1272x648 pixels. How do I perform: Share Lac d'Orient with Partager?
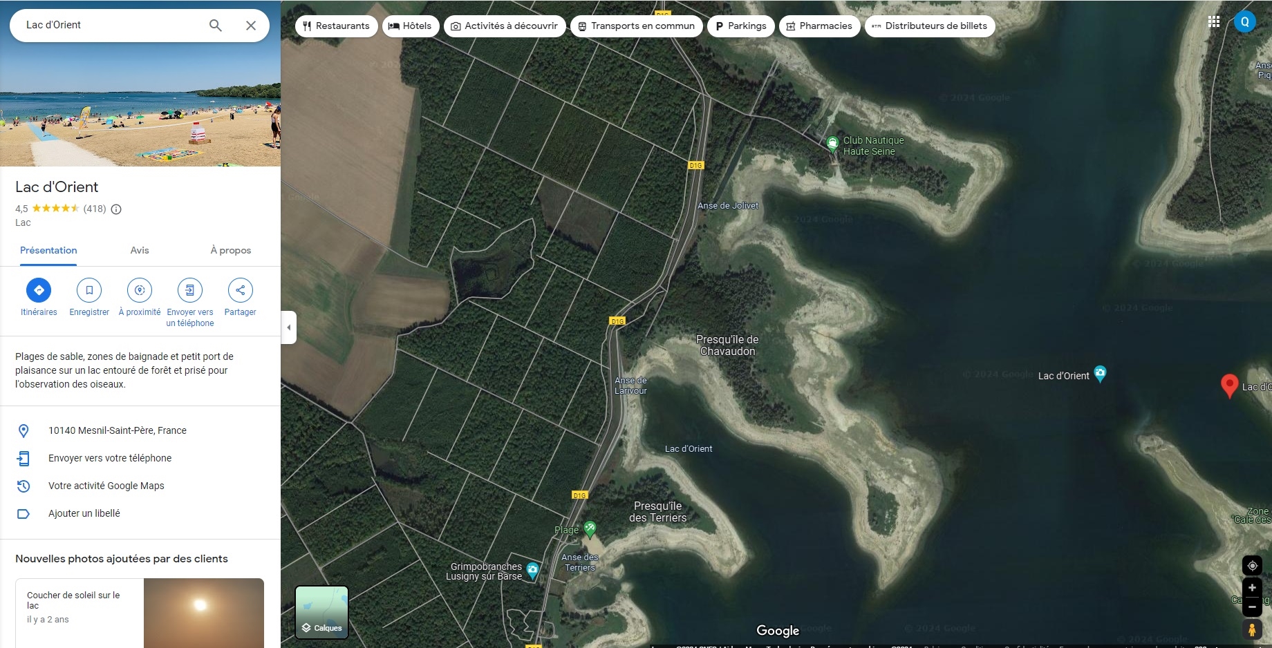pos(241,290)
